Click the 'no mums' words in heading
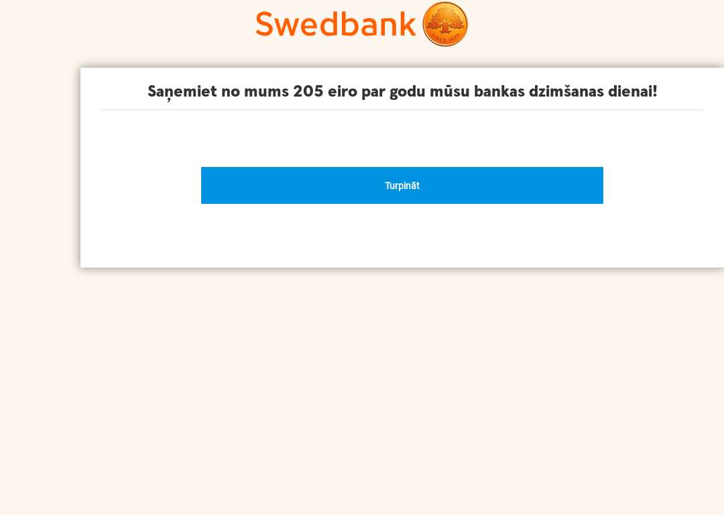724x515 pixels. (255, 91)
